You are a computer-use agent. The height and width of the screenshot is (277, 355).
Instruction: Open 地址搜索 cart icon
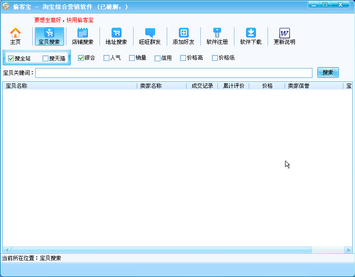point(117,36)
